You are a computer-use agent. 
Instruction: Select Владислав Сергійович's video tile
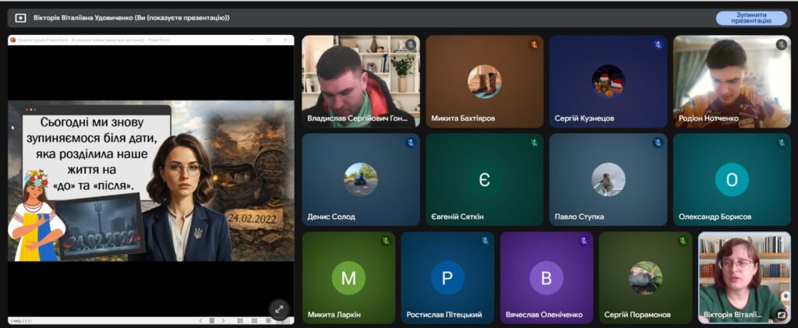(360, 82)
